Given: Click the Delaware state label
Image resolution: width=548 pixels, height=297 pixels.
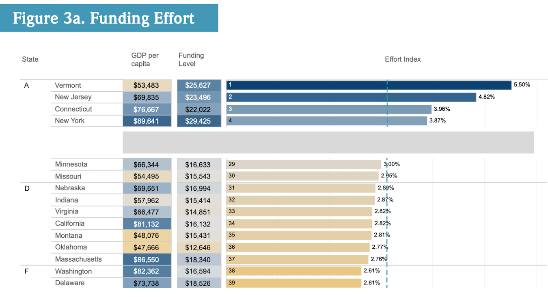Looking at the screenshot, I should click(x=70, y=283).
